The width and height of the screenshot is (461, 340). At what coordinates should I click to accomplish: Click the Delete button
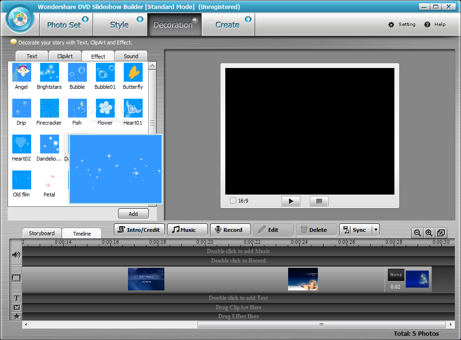(x=316, y=230)
